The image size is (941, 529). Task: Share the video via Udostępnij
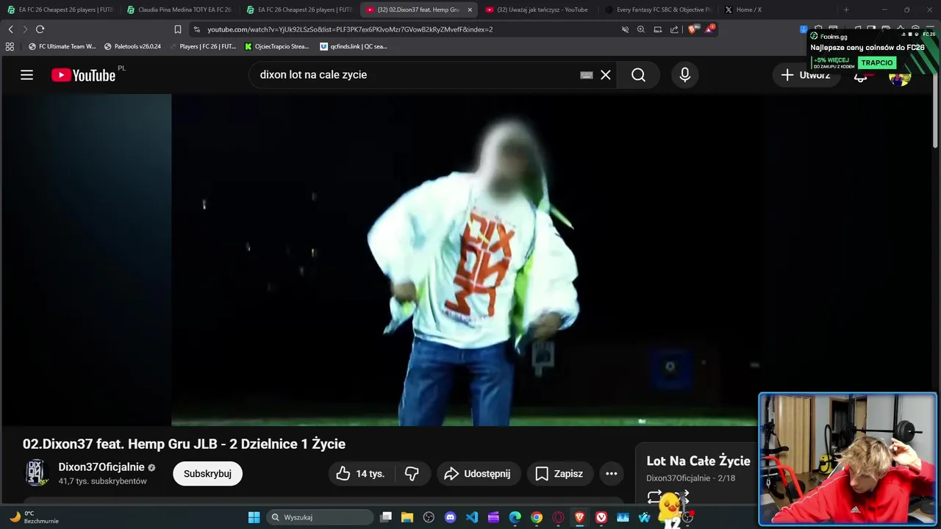click(x=479, y=474)
